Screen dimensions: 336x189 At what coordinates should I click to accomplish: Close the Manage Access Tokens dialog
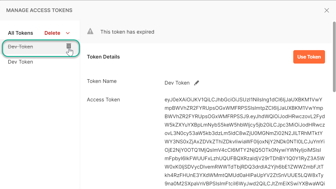tap(327, 10)
